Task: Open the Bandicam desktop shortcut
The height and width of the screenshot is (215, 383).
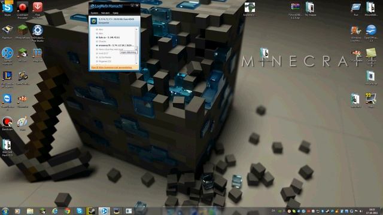Action: [7, 124]
